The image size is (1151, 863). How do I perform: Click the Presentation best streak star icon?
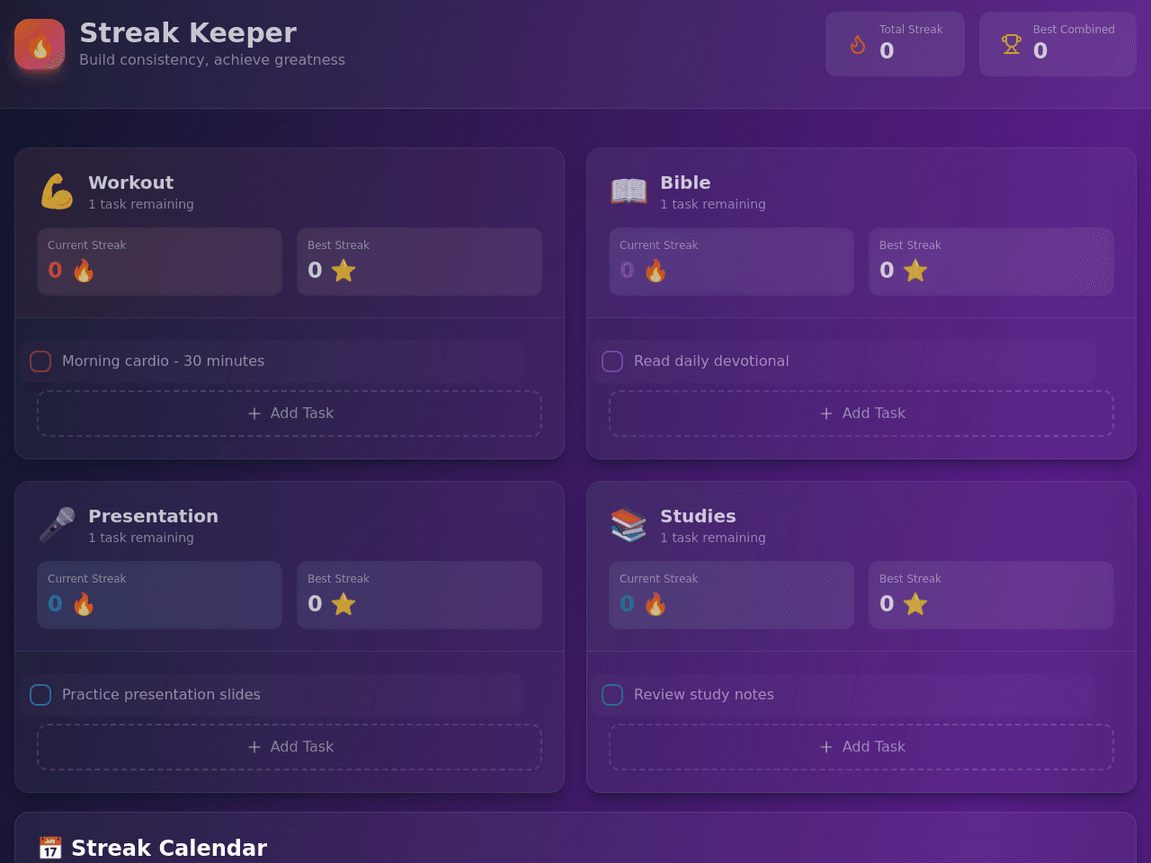coord(344,604)
